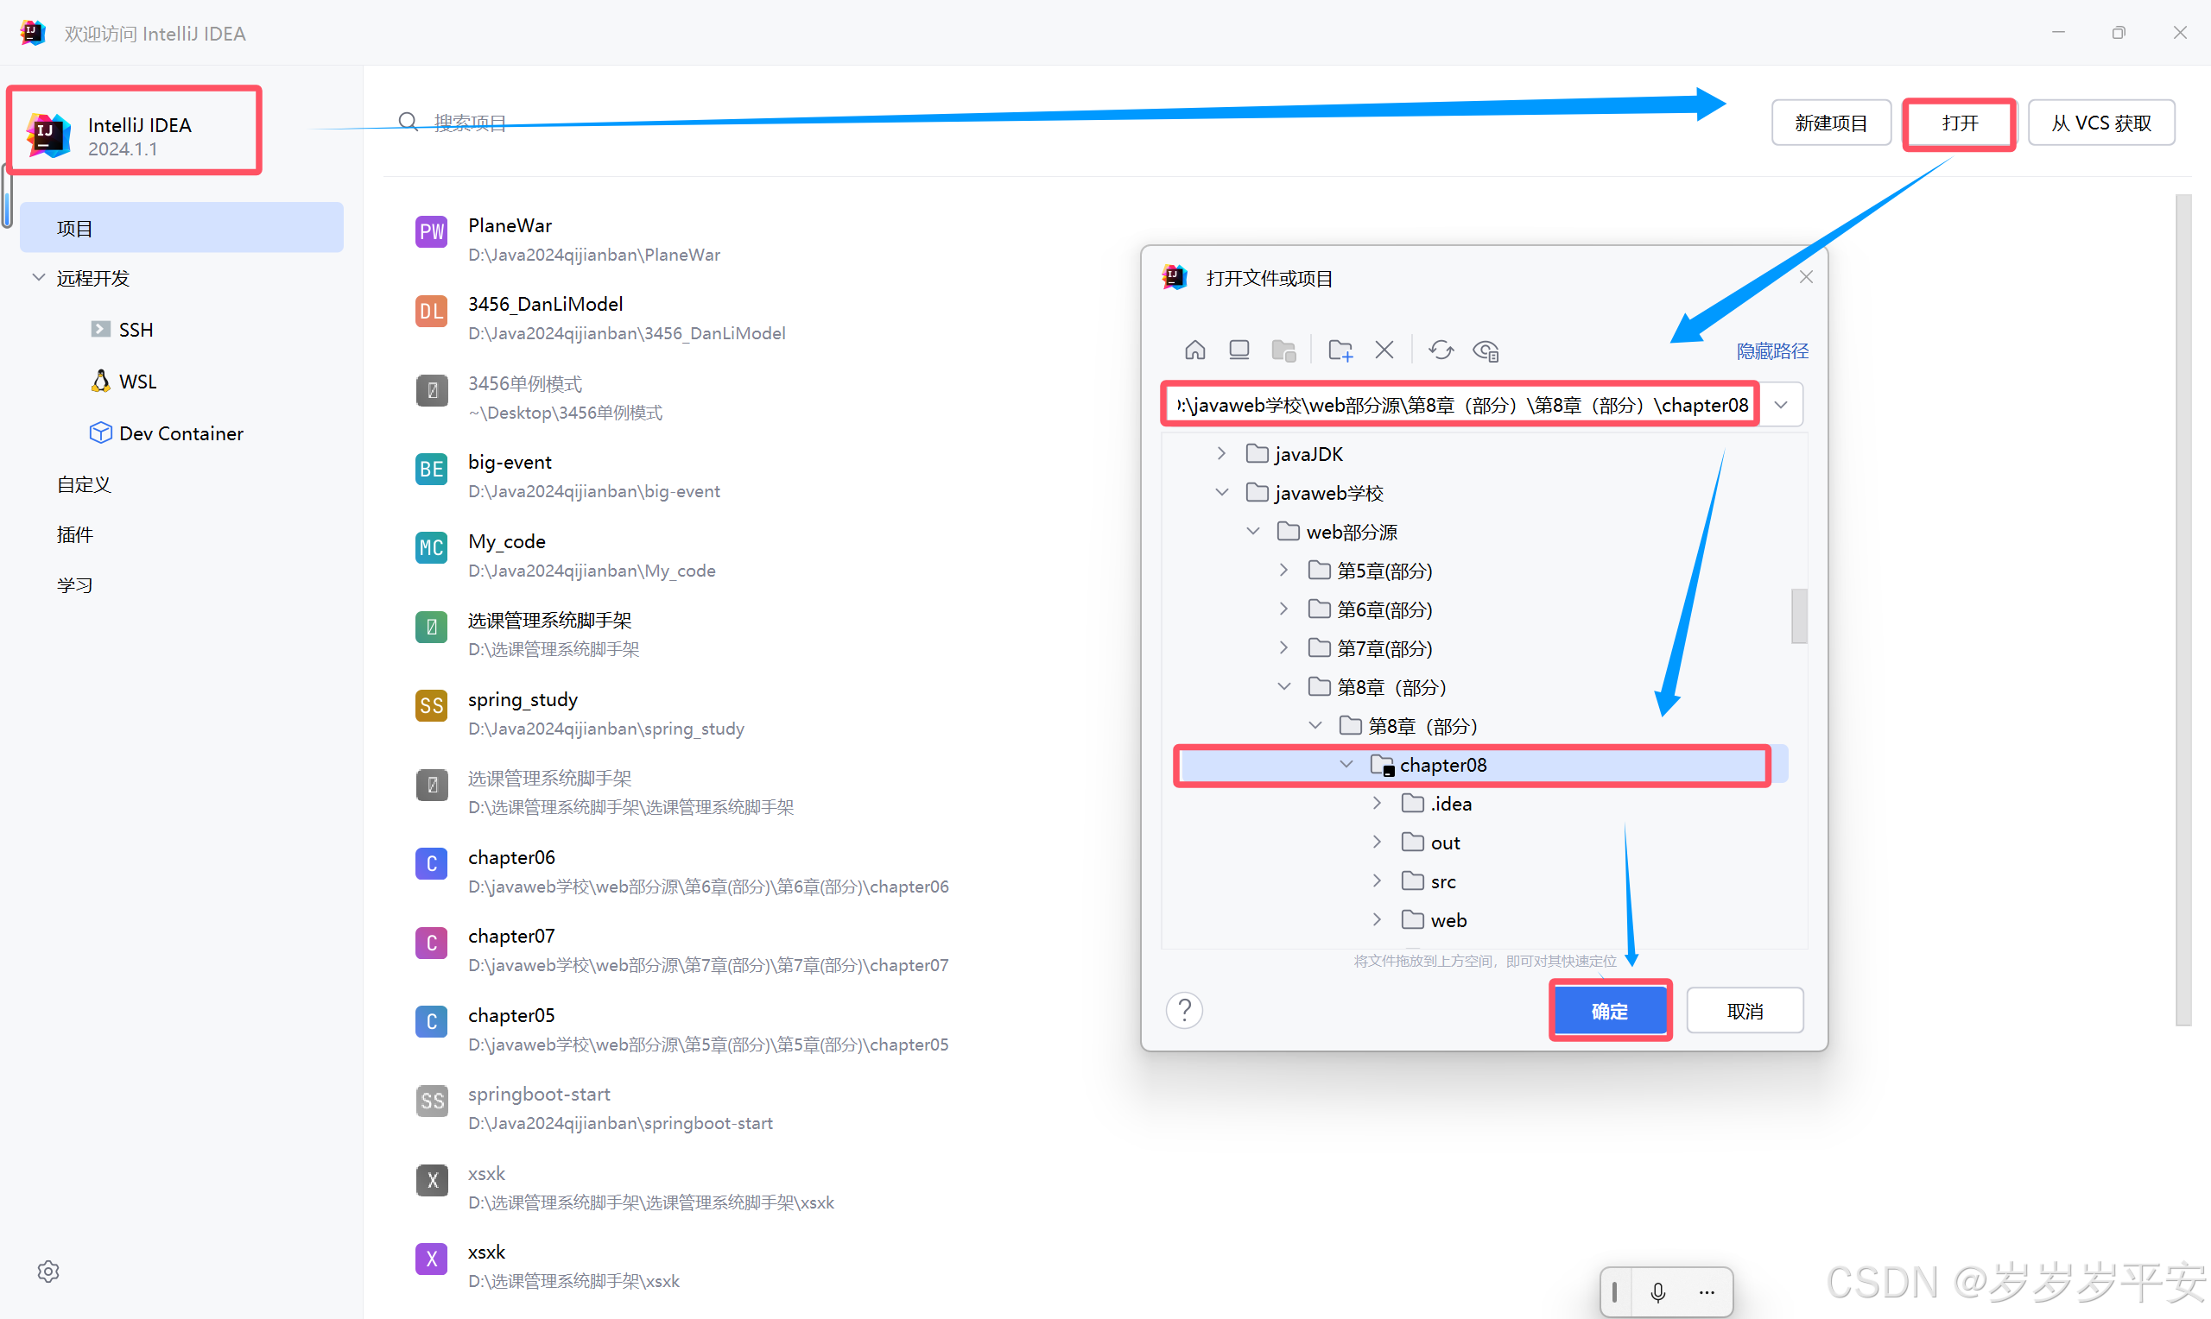Click the help question mark button
2211x1319 pixels.
(1184, 1011)
